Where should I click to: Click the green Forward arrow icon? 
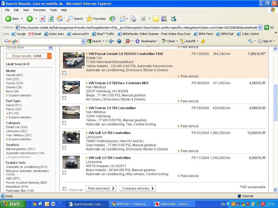click(x=30, y=19)
